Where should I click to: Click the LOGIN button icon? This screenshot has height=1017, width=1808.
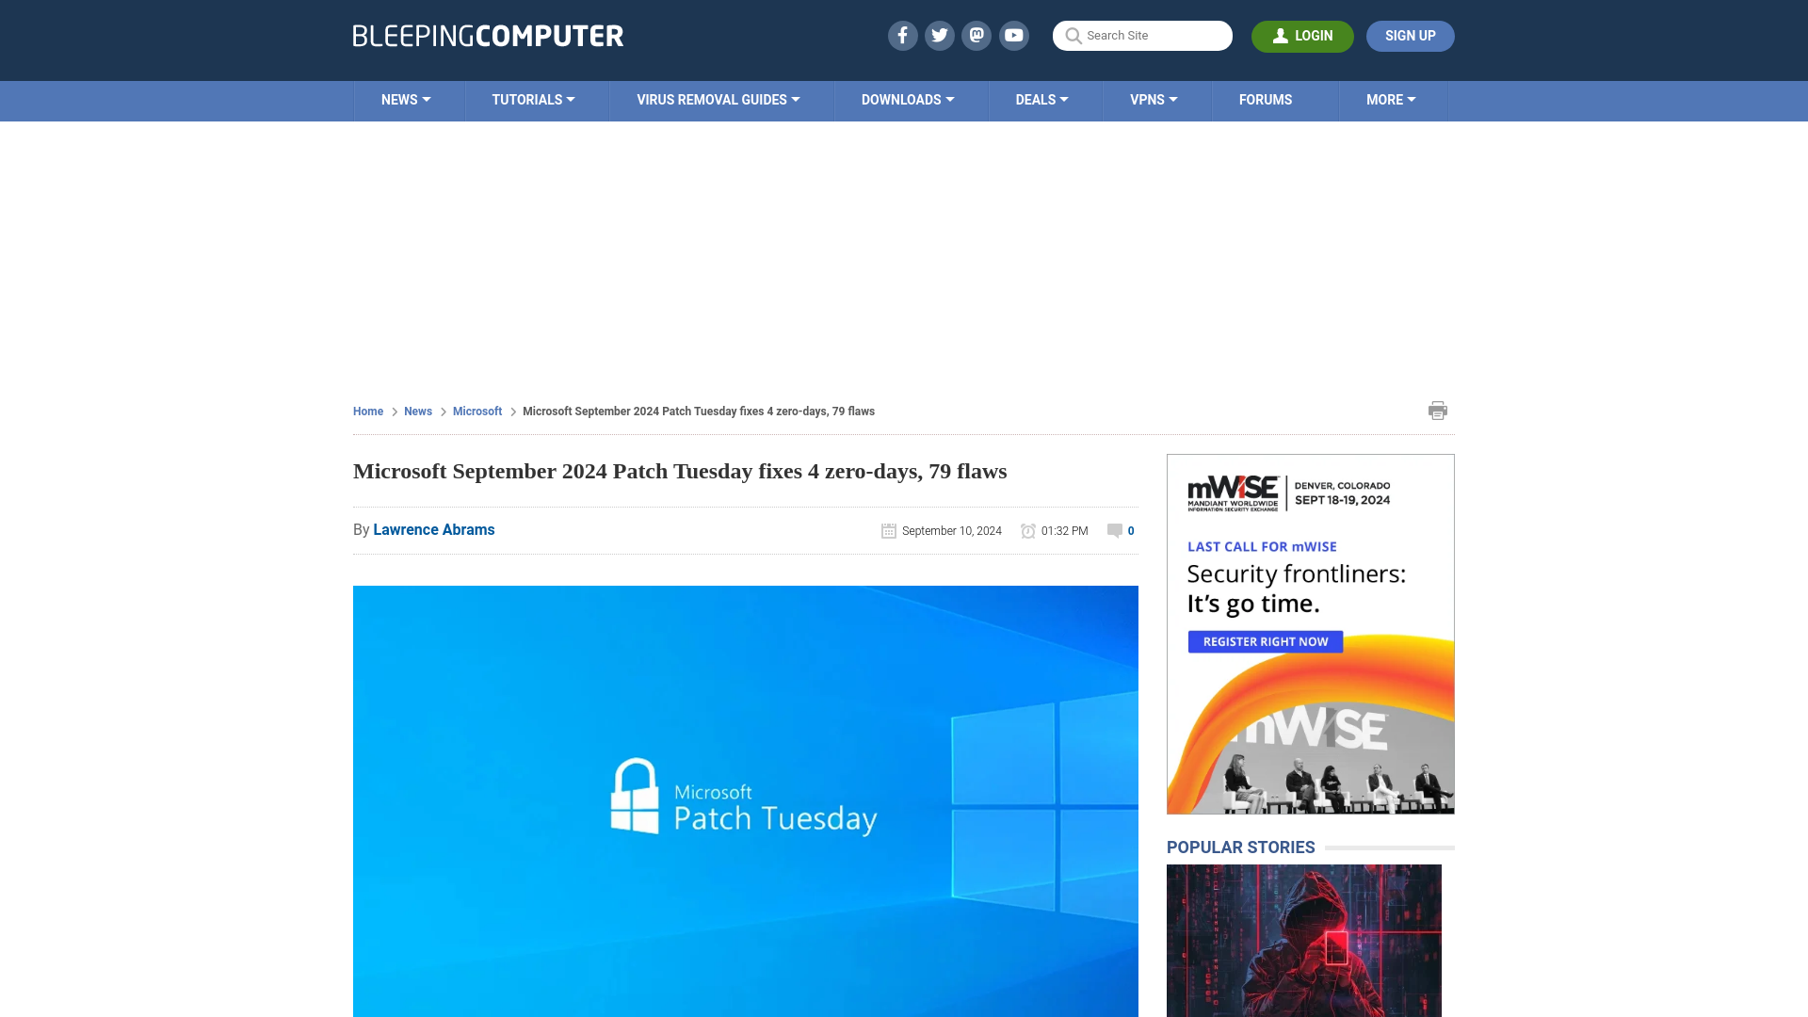[x=1281, y=36]
